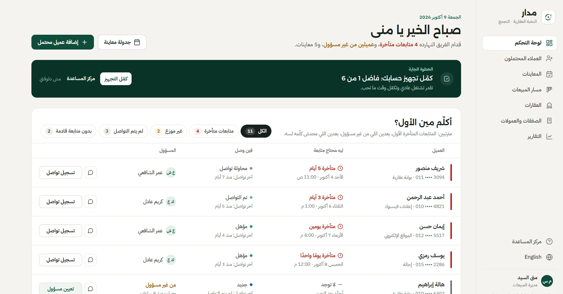
Task: Click تسجيل تواصل for إيمان حسن
Action: point(60,231)
